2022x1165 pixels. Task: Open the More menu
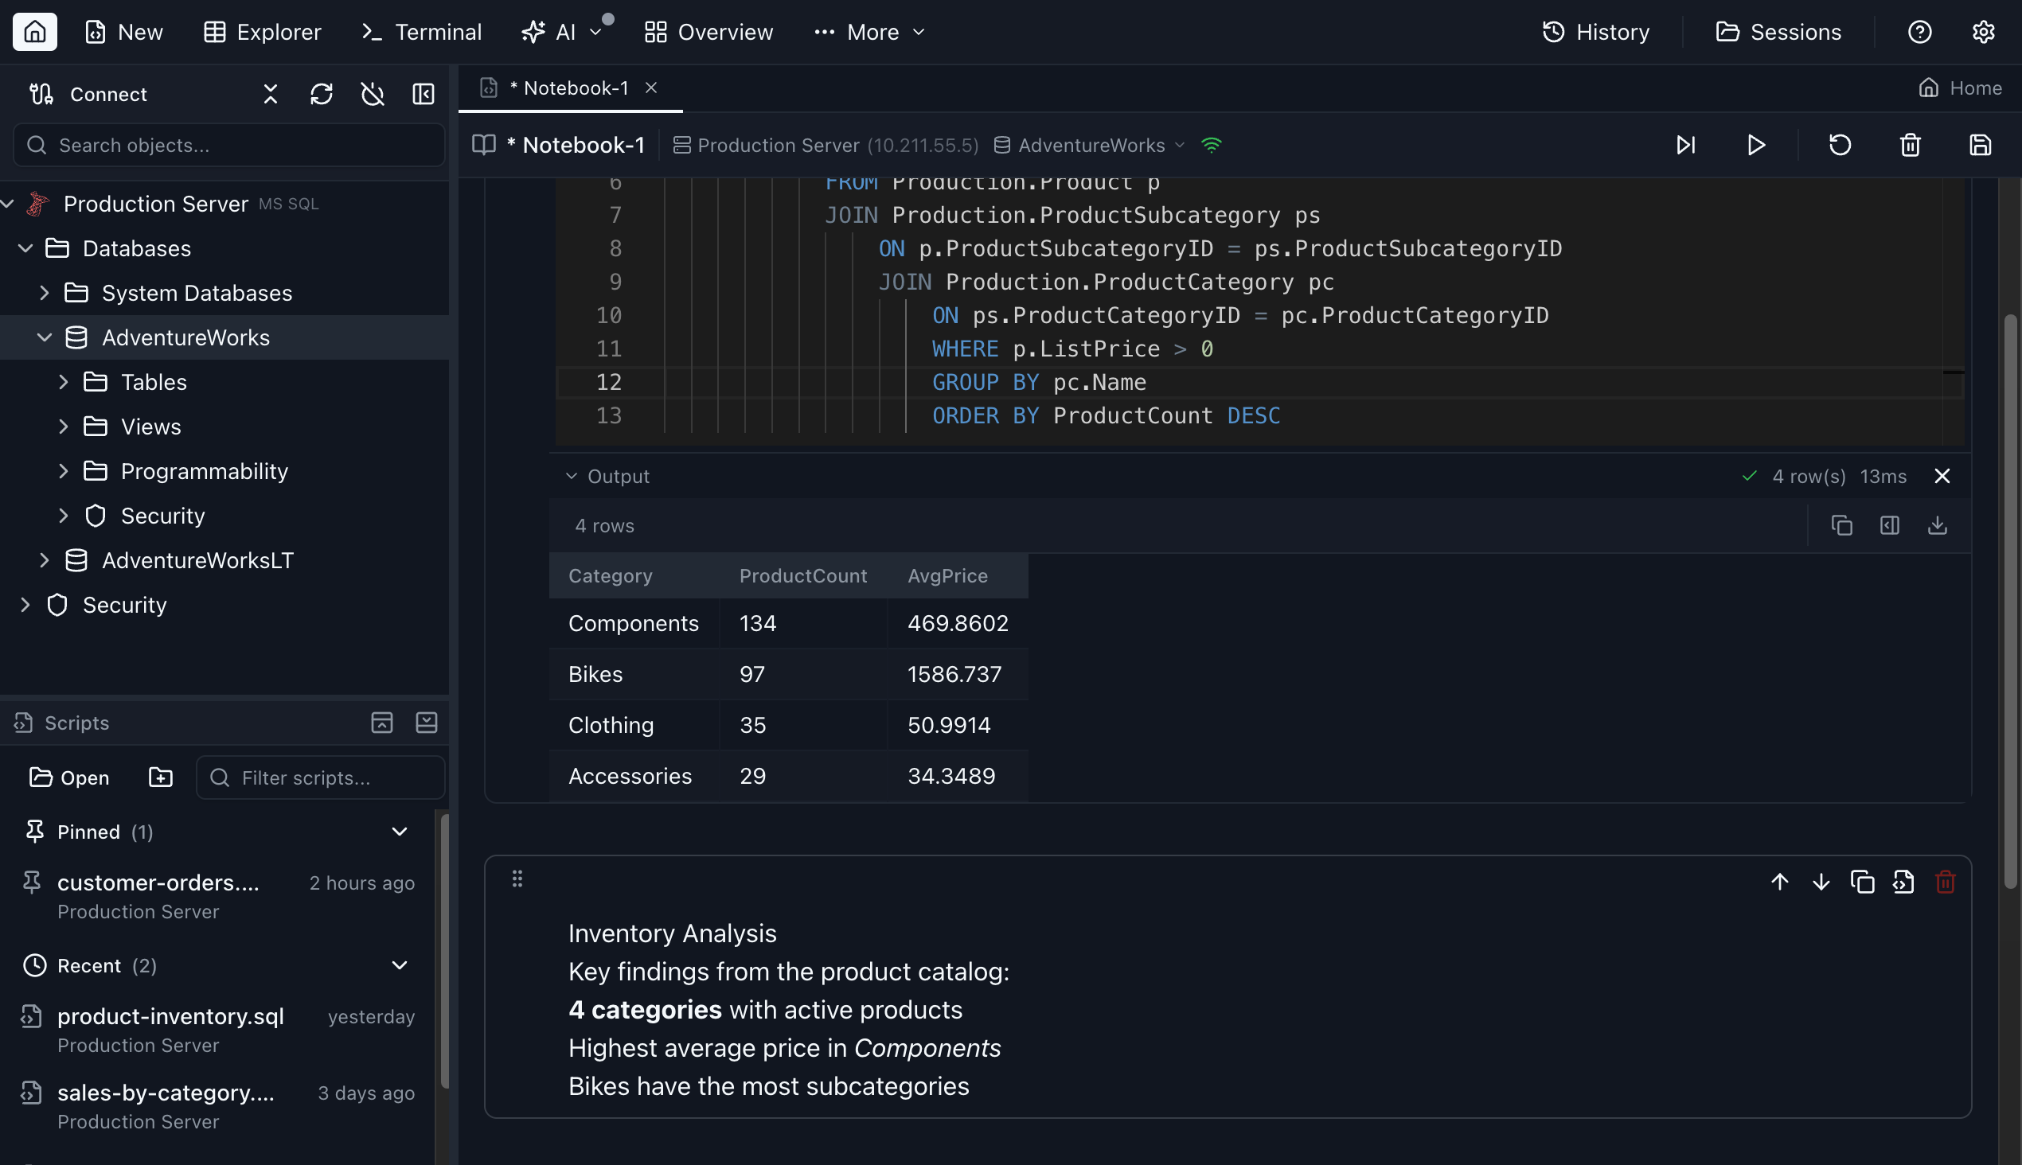[x=869, y=31]
